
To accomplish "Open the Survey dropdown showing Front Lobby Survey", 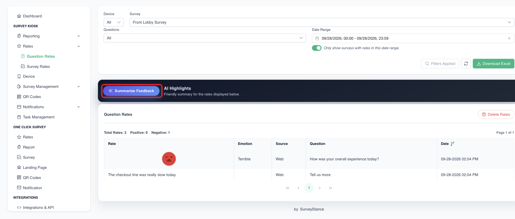I will coord(322,22).
